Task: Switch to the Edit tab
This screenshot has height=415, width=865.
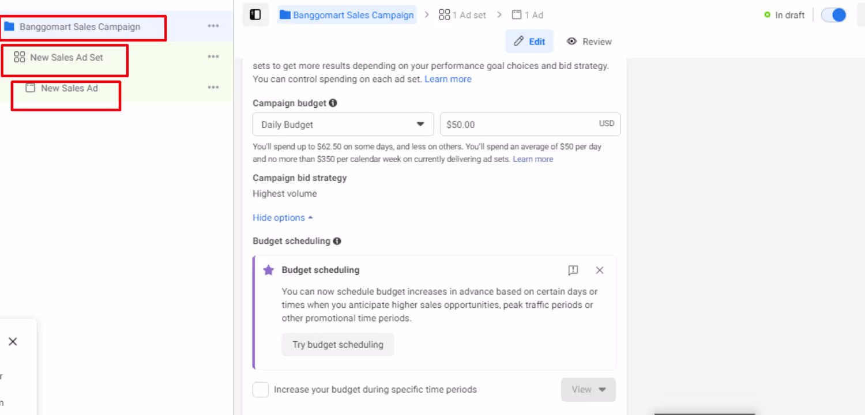Action: tap(529, 41)
